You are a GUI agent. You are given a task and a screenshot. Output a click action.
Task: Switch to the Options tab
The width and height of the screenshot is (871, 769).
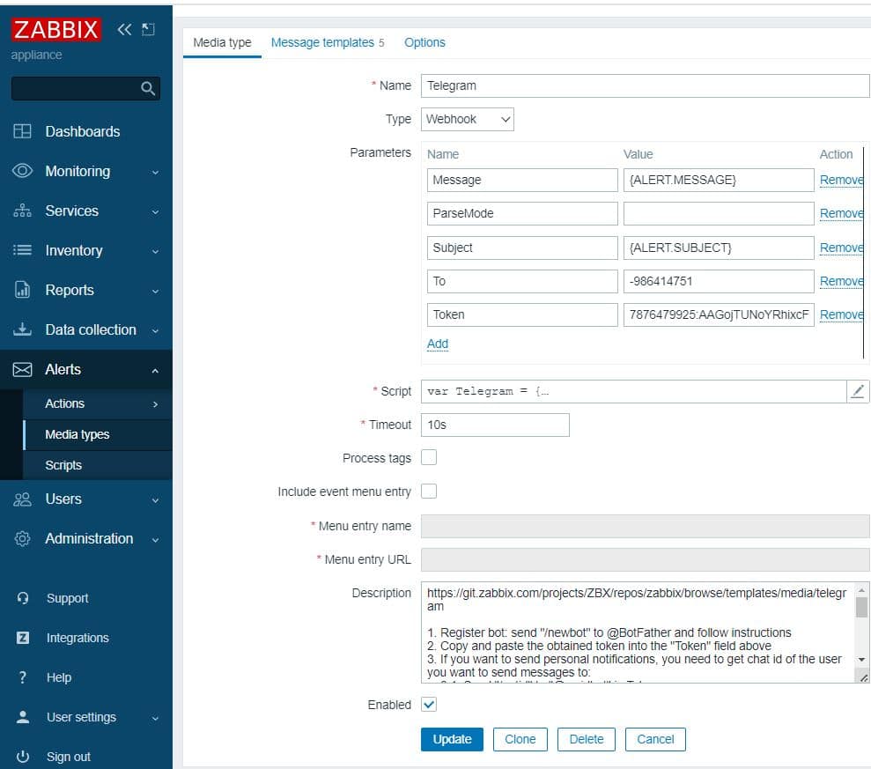click(x=424, y=42)
